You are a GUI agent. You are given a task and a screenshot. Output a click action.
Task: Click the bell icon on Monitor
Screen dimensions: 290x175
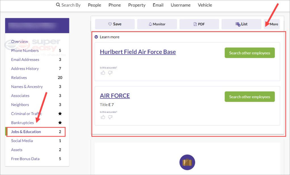(x=150, y=24)
